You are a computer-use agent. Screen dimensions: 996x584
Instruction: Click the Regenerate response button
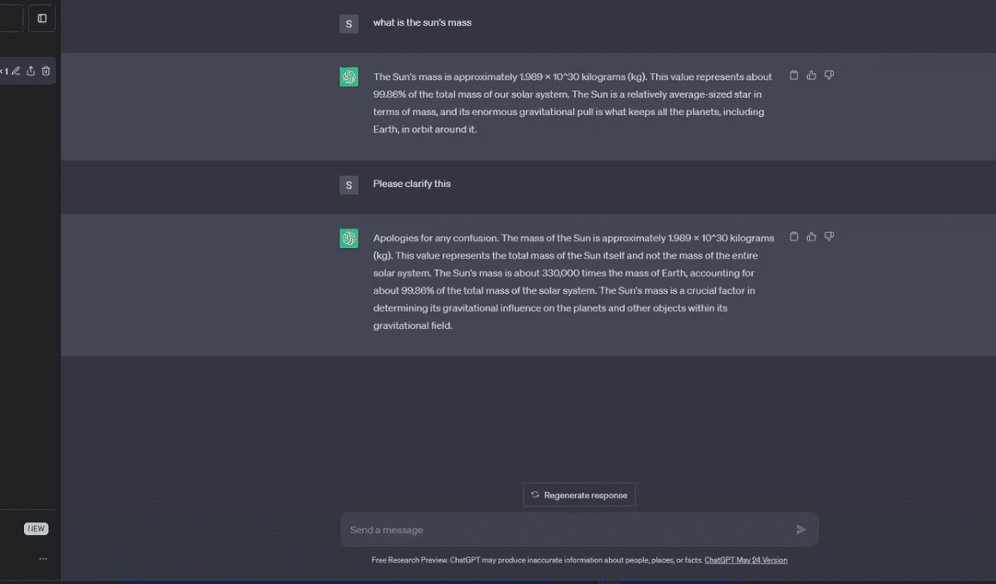(580, 495)
